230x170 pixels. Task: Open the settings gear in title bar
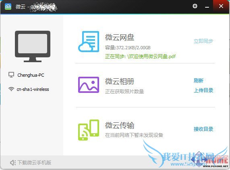195,6
